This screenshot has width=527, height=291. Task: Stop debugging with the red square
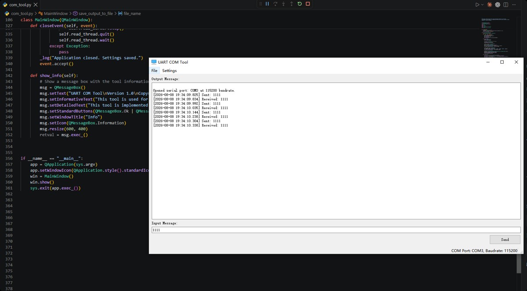[x=308, y=4]
